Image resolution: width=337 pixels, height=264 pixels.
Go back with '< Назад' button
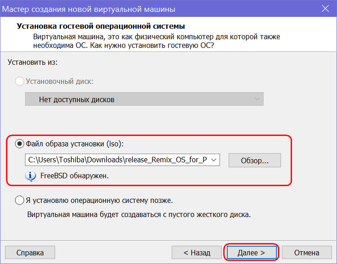197,253
